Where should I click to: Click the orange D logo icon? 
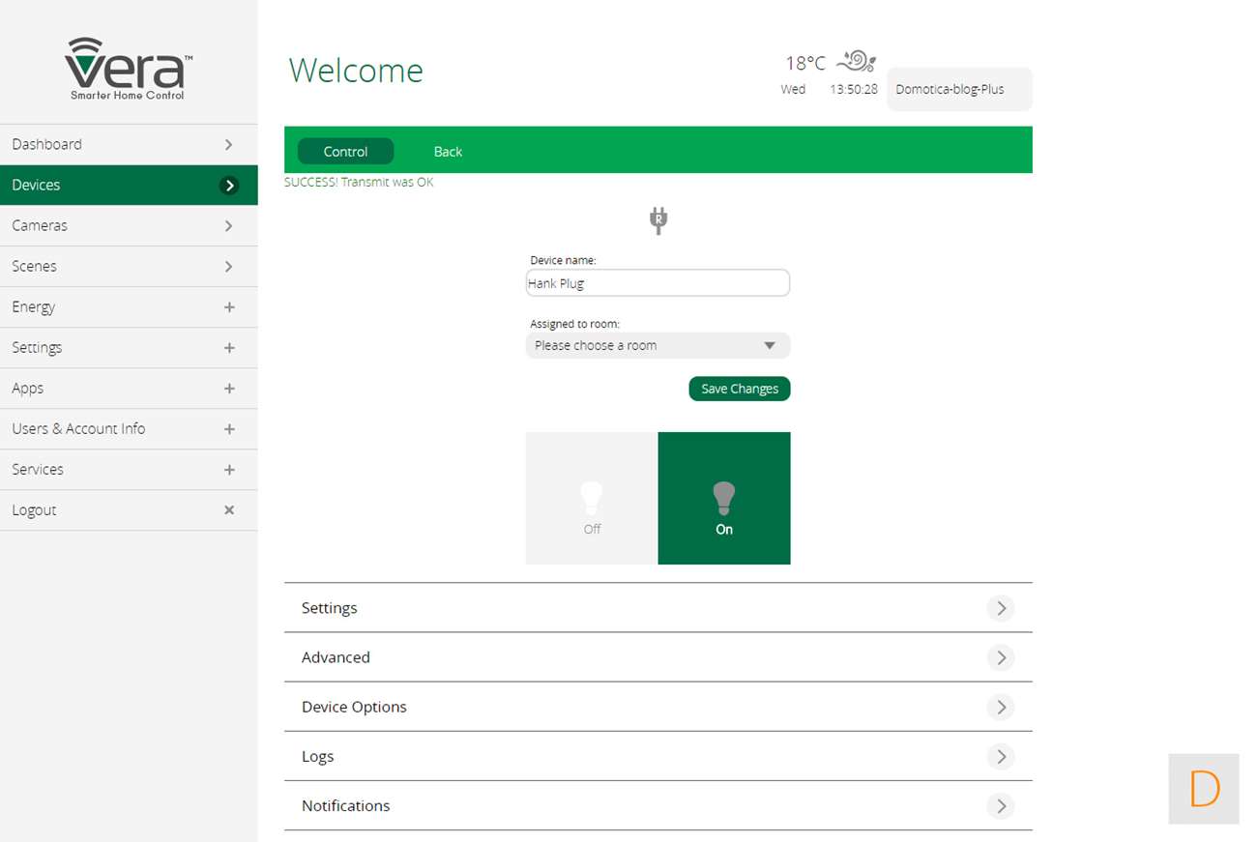[x=1204, y=789]
